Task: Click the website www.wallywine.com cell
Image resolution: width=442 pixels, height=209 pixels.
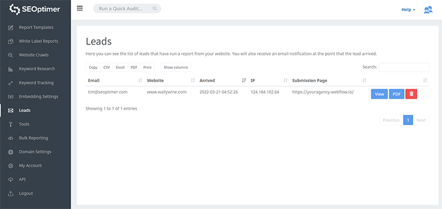Action: tap(166, 92)
